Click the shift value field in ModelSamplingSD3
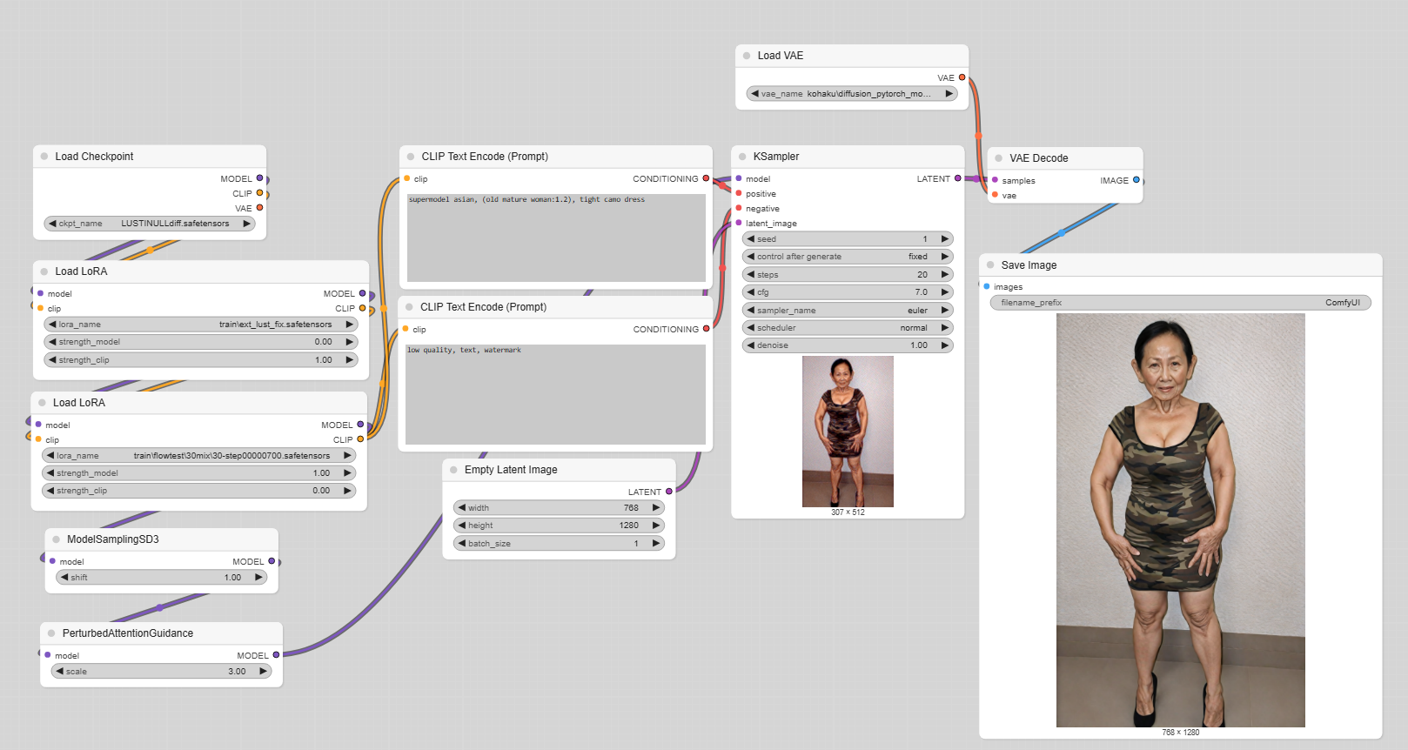 pyautogui.click(x=162, y=578)
